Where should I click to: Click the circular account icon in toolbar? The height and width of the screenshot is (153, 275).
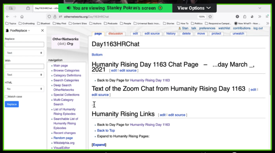coord(237,17)
